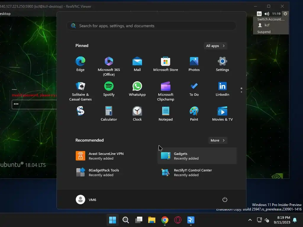Launch Microsoft 365 (Office)
This screenshot has height=227, width=303.
coord(109,66)
